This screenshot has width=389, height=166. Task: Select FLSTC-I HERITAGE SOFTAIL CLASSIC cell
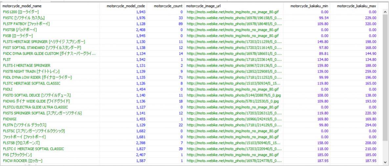pos(50,149)
